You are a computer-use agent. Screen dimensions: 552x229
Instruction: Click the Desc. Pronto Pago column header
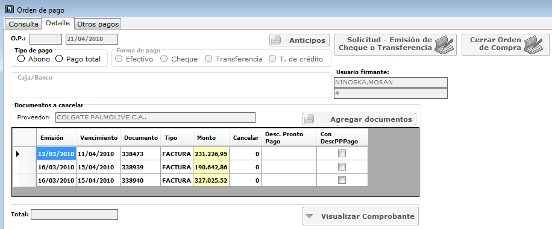(x=289, y=138)
